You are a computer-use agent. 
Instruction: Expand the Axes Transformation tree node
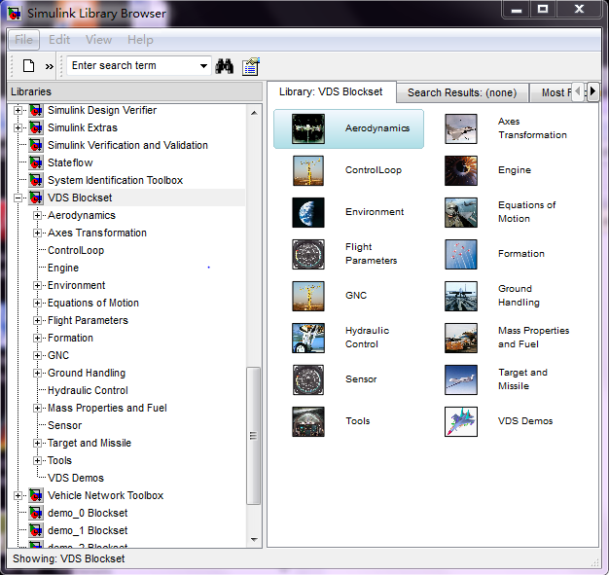[37, 233]
